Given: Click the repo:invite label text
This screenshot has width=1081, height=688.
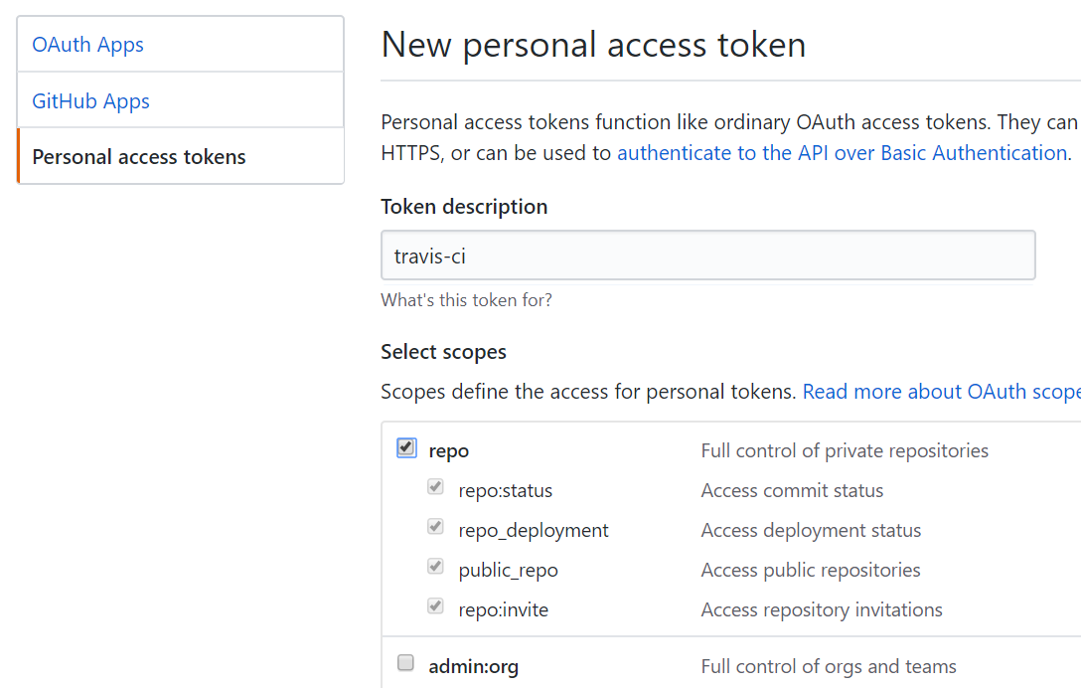Looking at the screenshot, I should point(503,610).
